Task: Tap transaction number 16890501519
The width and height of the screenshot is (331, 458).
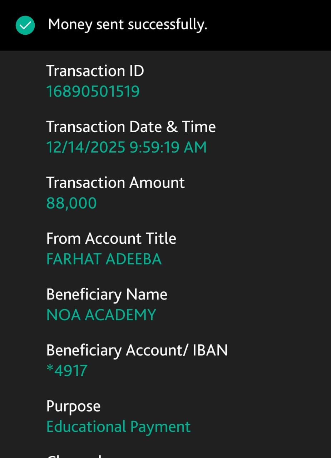Action: [93, 92]
